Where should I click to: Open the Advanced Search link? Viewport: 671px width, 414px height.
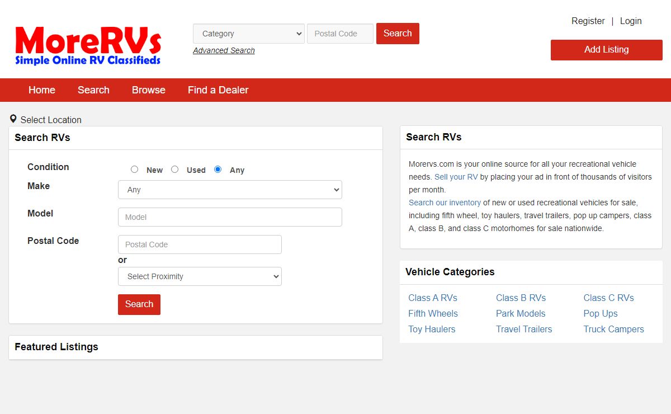[224, 50]
